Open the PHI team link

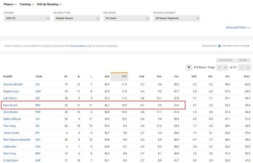(37, 133)
